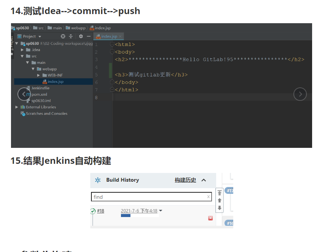Screen dimensions: 325x252
Task: Collapse the main folder
Action: (28, 63)
